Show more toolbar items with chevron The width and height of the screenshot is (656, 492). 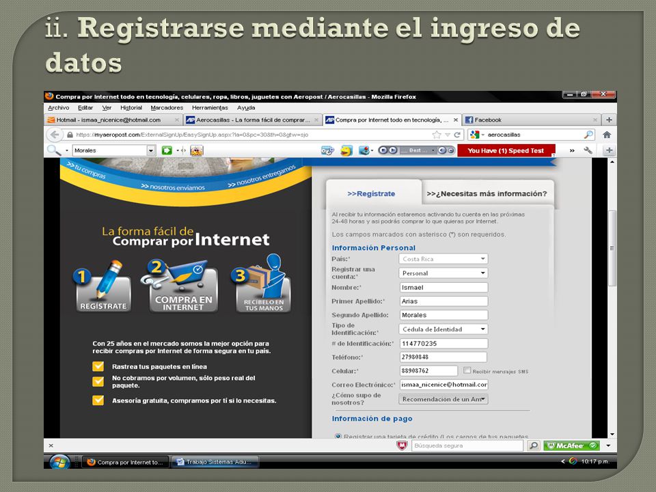click(x=572, y=150)
